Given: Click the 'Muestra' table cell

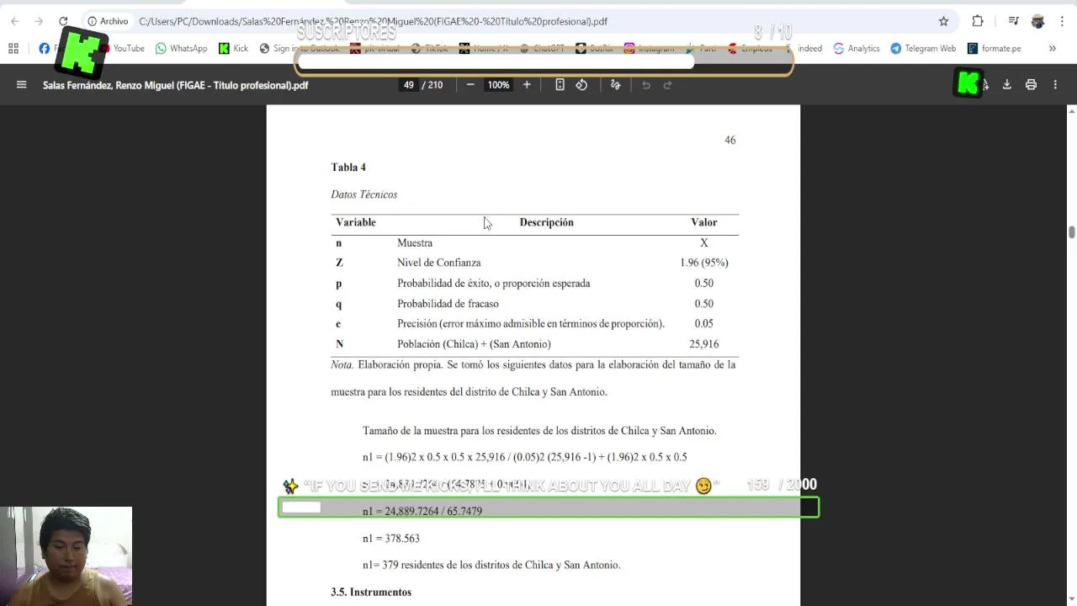Looking at the screenshot, I should [x=415, y=243].
